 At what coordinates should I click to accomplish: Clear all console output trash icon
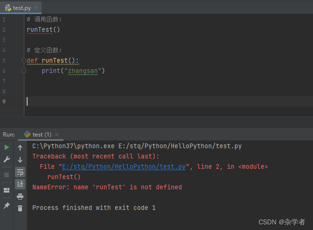[x=20, y=208]
